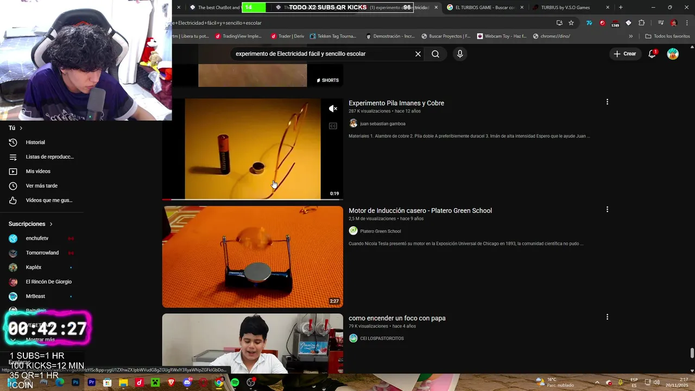The width and height of the screenshot is (695, 391).
Task: Expand the Suscripciones section
Action: point(31,224)
